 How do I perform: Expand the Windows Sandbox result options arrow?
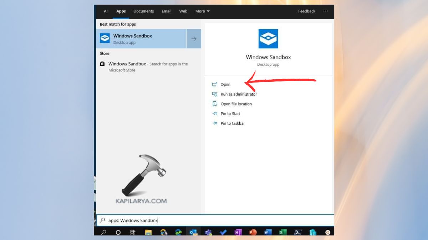(x=194, y=38)
